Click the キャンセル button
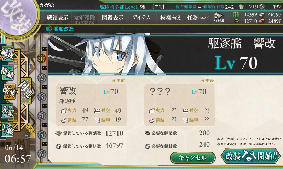 coord(192,158)
